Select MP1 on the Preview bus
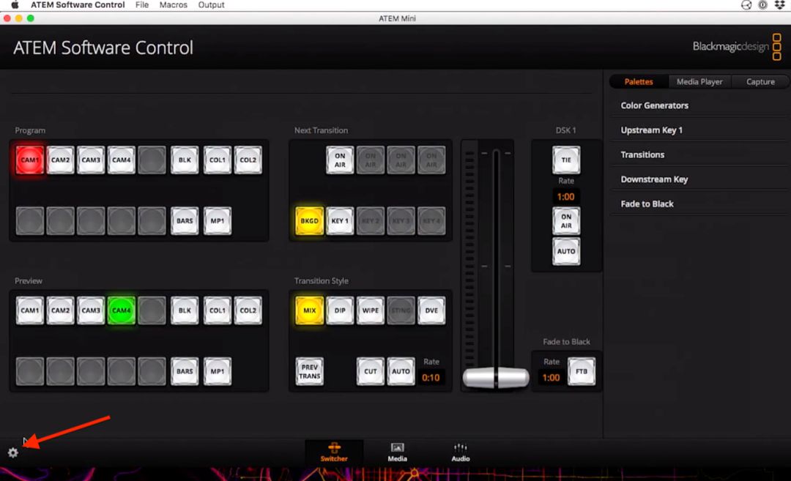Image resolution: width=791 pixels, height=481 pixels. coord(218,372)
